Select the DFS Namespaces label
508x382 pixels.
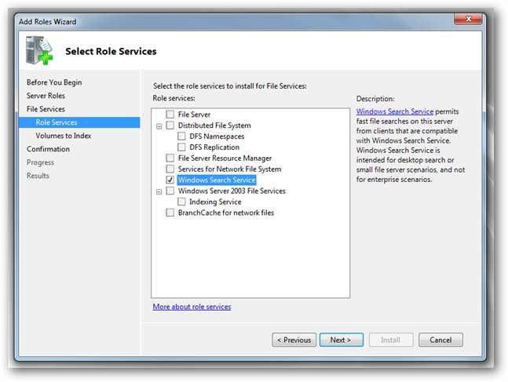click(x=217, y=136)
